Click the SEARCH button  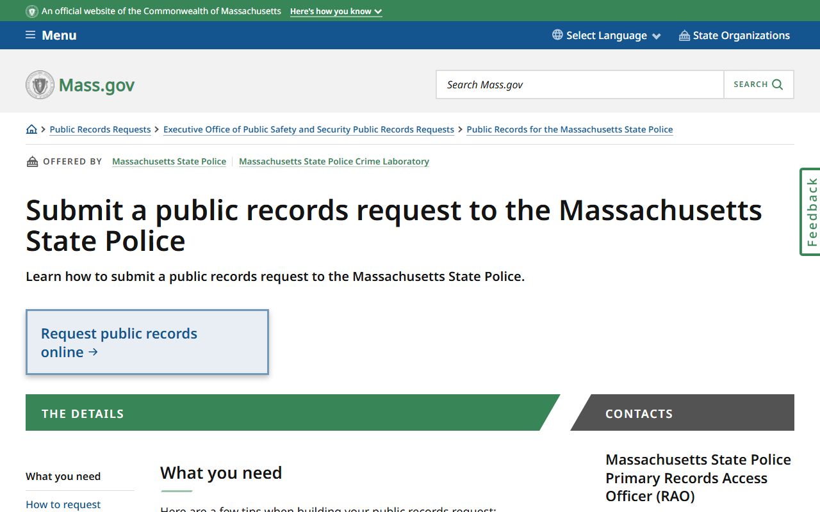[758, 84]
